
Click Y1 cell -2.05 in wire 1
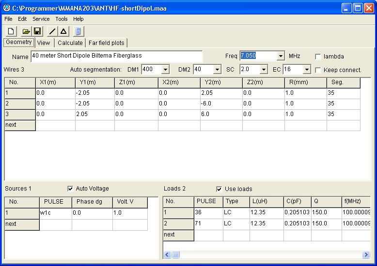(95, 93)
